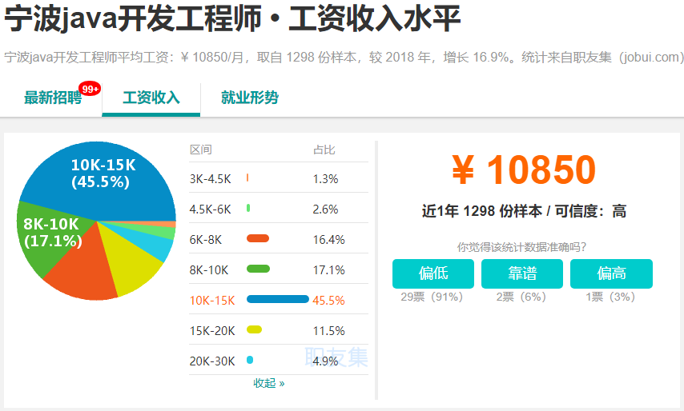Click the 29票 (91%) vote count

432,297
